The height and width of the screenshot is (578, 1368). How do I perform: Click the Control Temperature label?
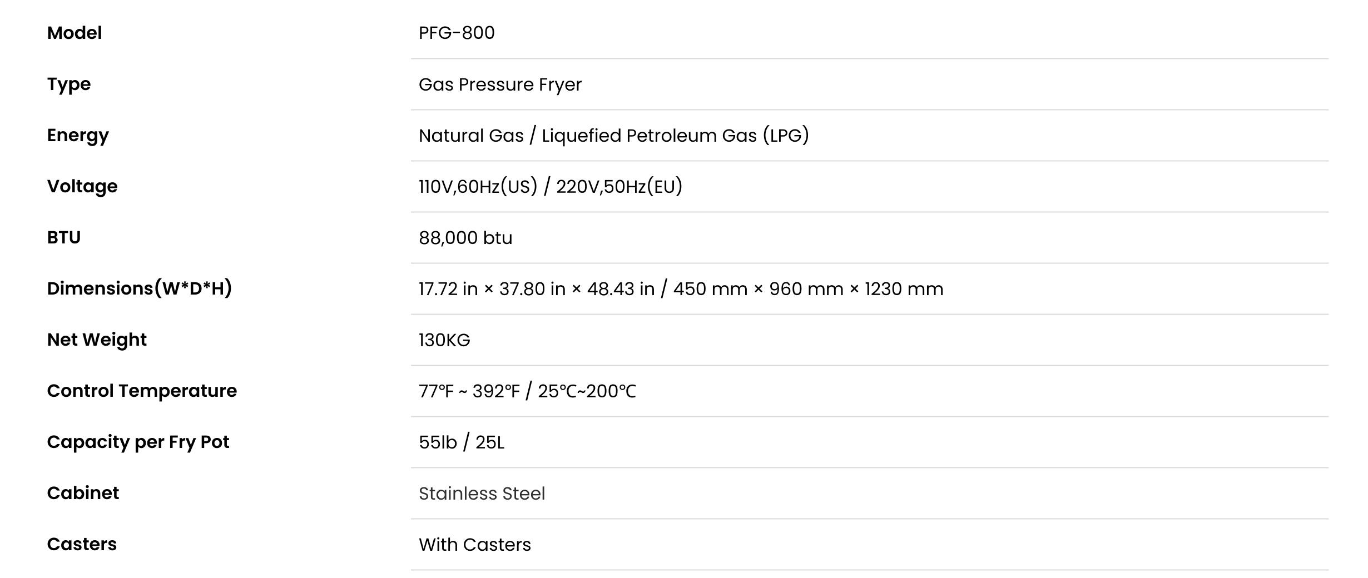(142, 391)
